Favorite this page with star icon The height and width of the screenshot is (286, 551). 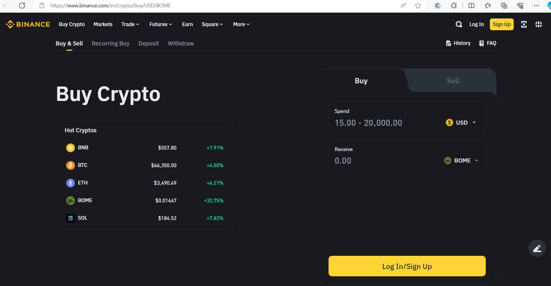[x=418, y=6]
